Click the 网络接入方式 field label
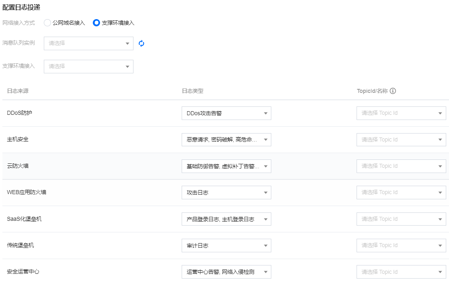Viewport: 449px width, 281px height. point(19,23)
